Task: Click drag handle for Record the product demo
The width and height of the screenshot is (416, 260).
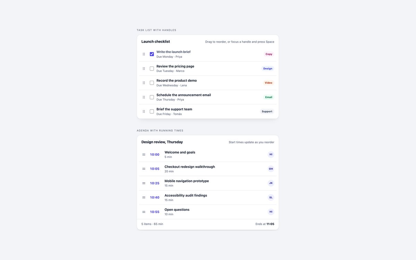Action: click(144, 83)
